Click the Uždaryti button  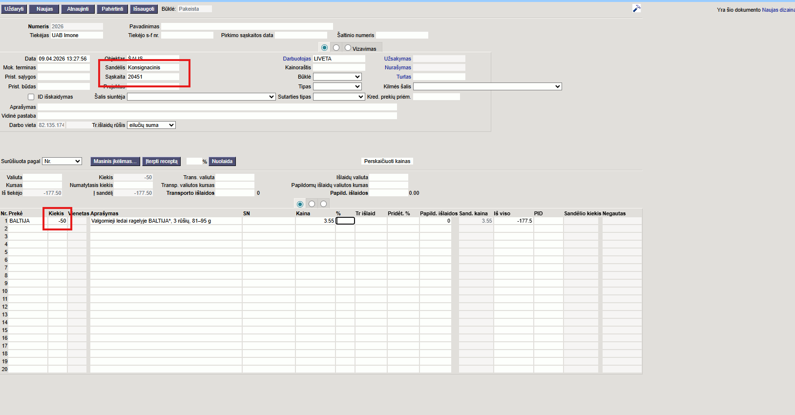pos(14,9)
